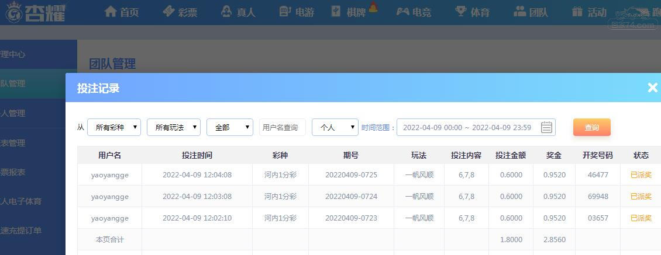Screen dimensions: 661x255
Task: Open the 活动 promotions menu
Action: [x=589, y=12]
